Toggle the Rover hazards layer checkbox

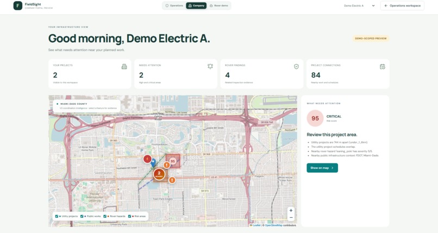click(105, 216)
